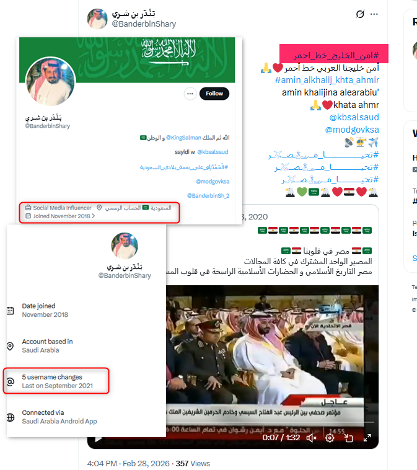Click the #amin_alkhalij_khta_ahmir hashtag
417x470 pixels.
coord(327,80)
